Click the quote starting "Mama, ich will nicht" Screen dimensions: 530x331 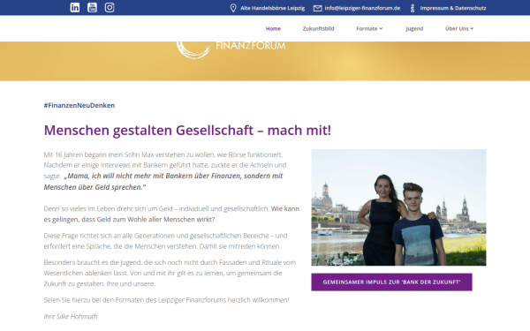tap(163, 181)
